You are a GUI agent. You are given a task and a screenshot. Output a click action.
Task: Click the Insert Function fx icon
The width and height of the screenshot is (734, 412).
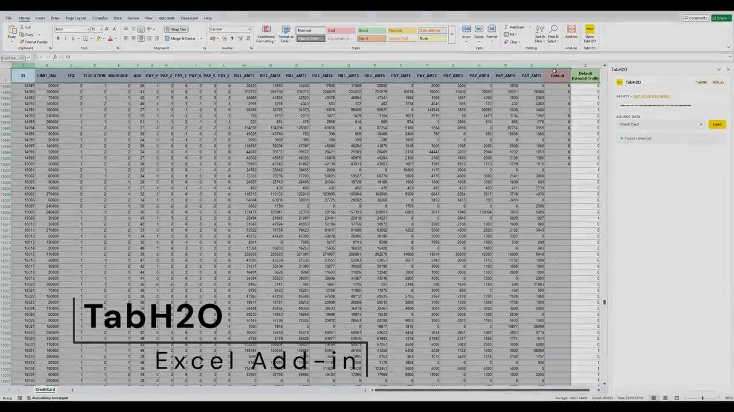(x=55, y=57)
